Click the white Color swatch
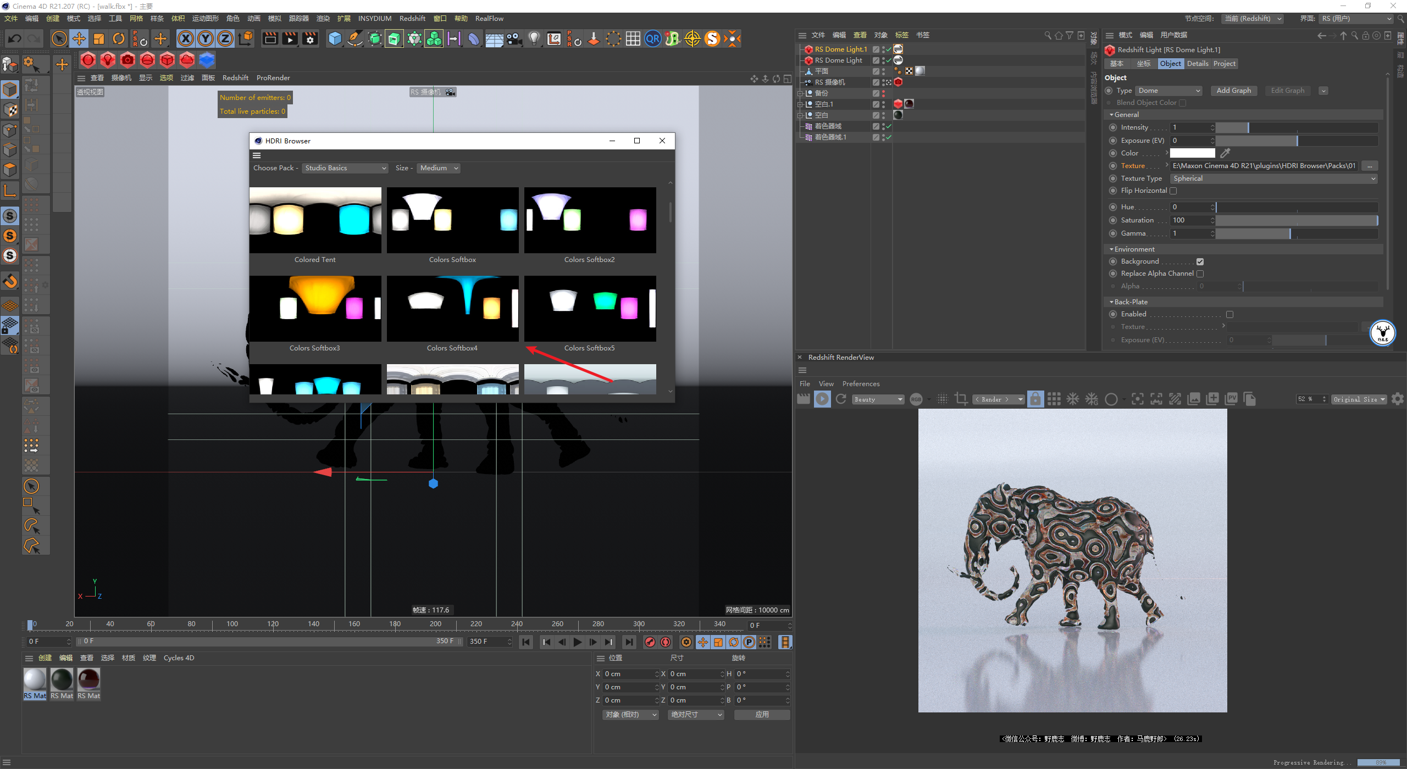Viewport: 1407px width, 769px height. pyautogui.click(x=1192, y=153)
